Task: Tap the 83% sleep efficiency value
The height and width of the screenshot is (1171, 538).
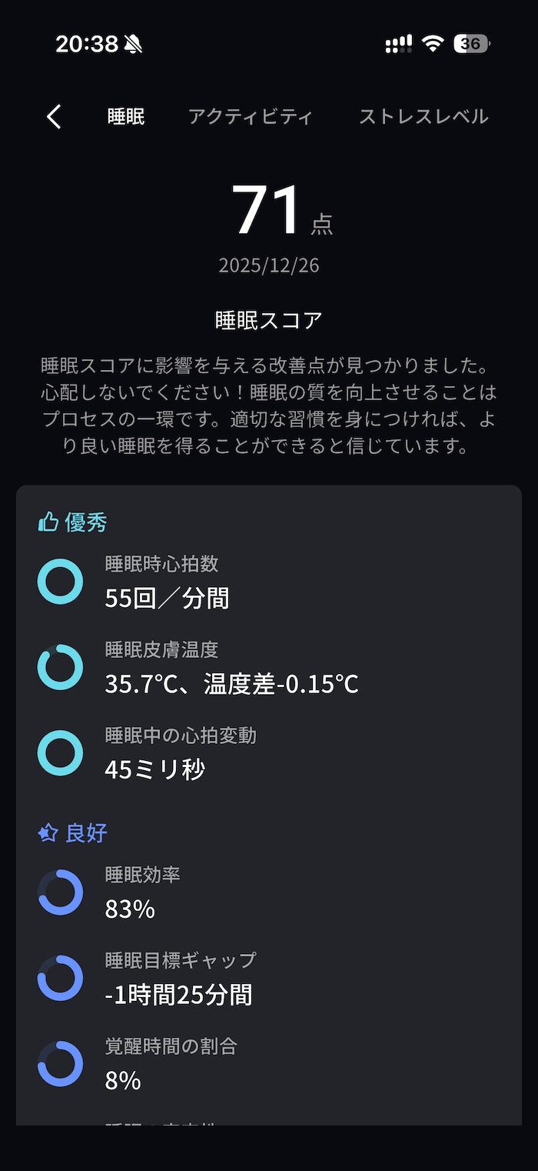Action: (130, 909)
